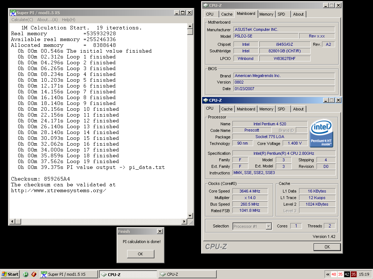The width and height of the screenshot is (373, 279).
Task: Click Super PI horizontal scrollbar left arrow
Action: (12, 221)
